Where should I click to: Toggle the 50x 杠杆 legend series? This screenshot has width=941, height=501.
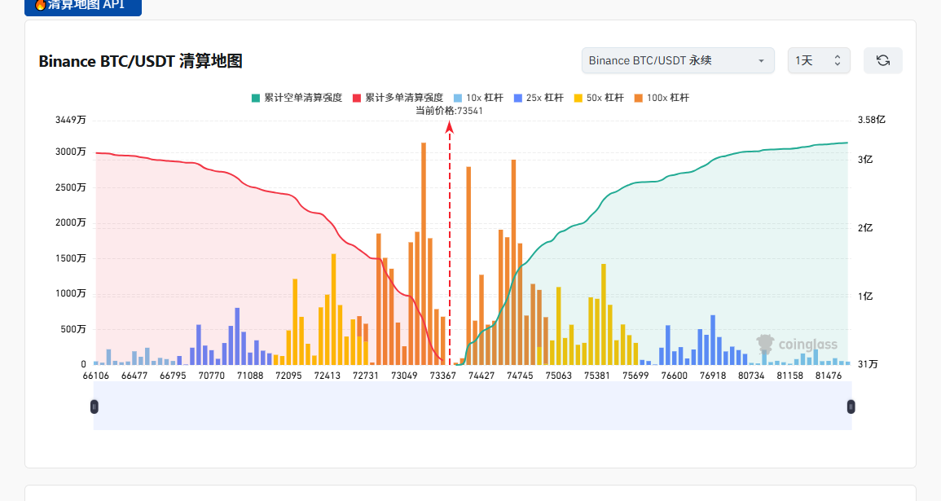(599, 98)
